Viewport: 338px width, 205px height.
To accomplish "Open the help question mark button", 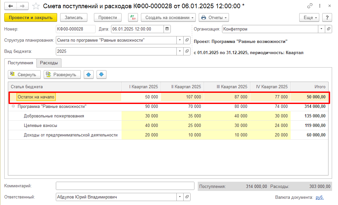I will [x=327, y=17].
